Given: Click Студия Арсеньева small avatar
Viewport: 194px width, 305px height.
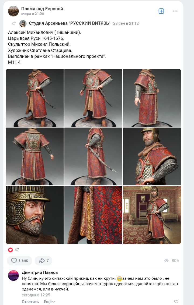Looking at the screenshot, I should [23, 23].
